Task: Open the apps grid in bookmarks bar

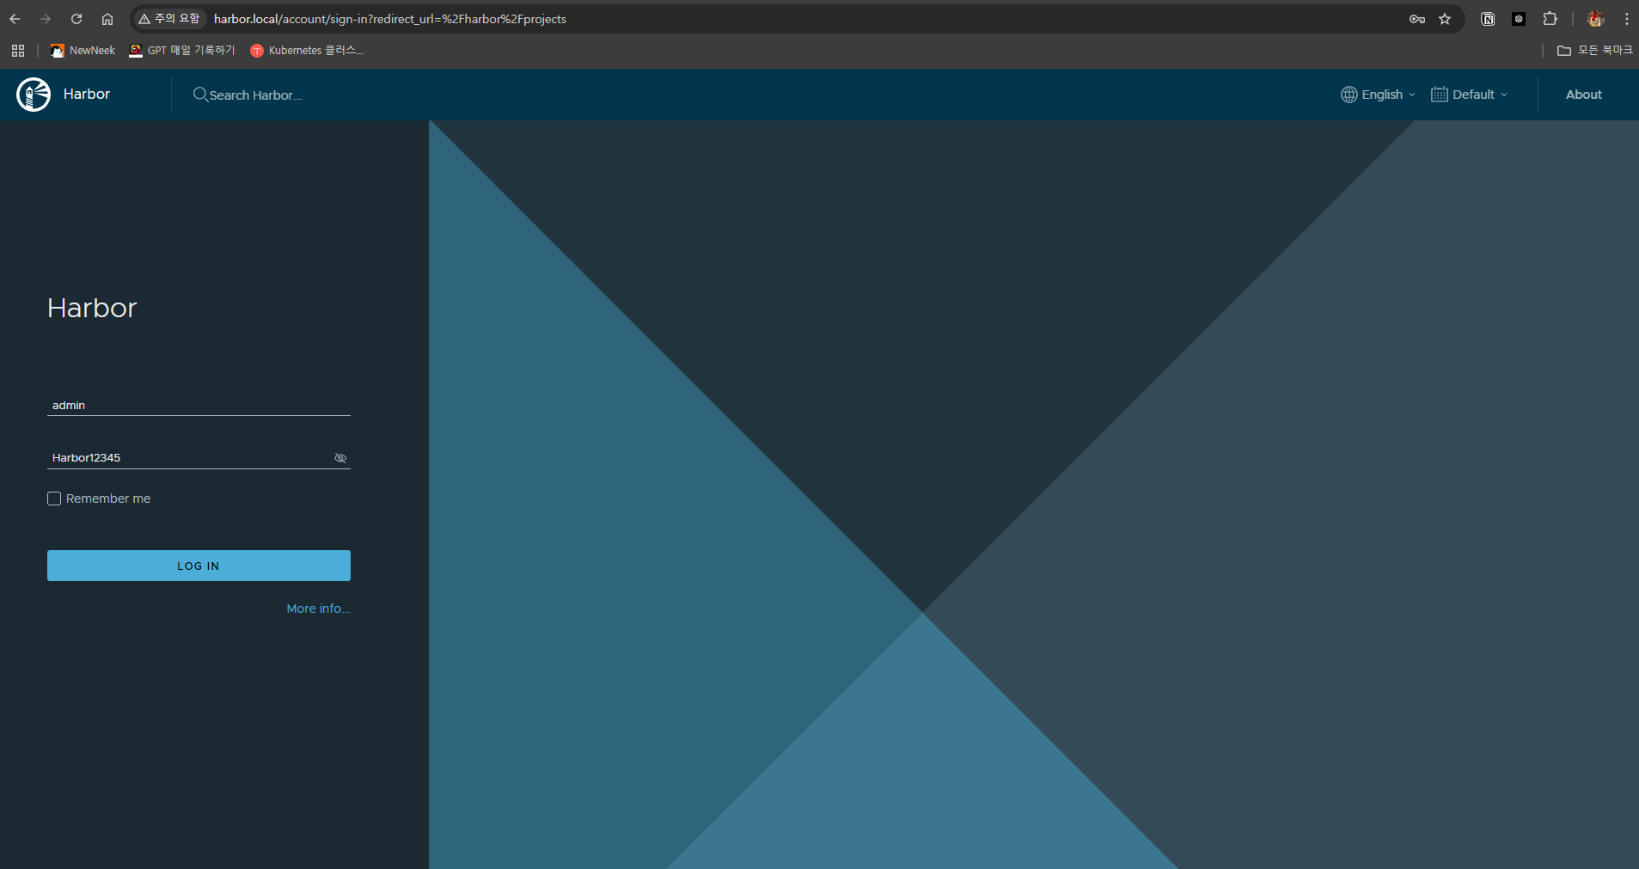Action: click(18, 51)
